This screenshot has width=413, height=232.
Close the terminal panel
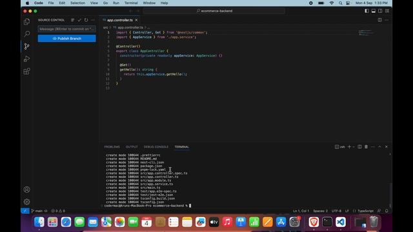387,147
